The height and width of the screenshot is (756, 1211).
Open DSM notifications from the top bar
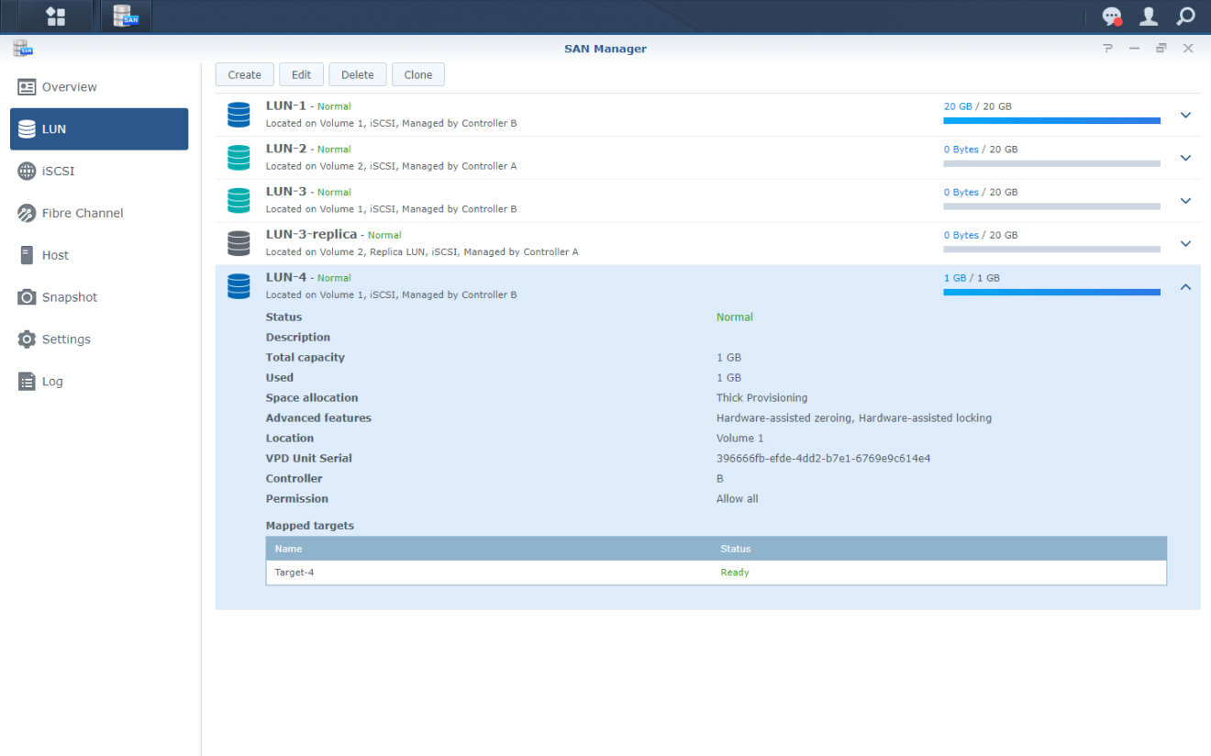(x=1112, y=16)
